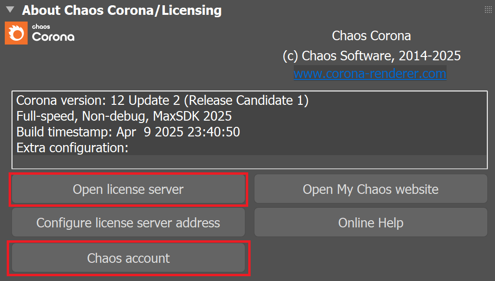Click the Extra configuration line
495x281 pixels.
point(72,147)
